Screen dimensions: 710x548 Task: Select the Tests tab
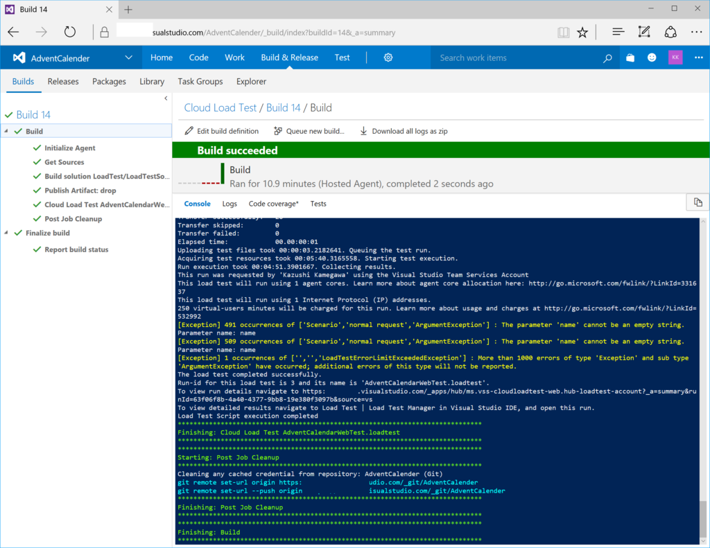coord(318,204)
